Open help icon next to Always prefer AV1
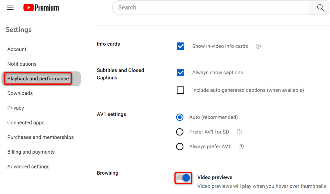330x194 pixels. pos(241,147)
